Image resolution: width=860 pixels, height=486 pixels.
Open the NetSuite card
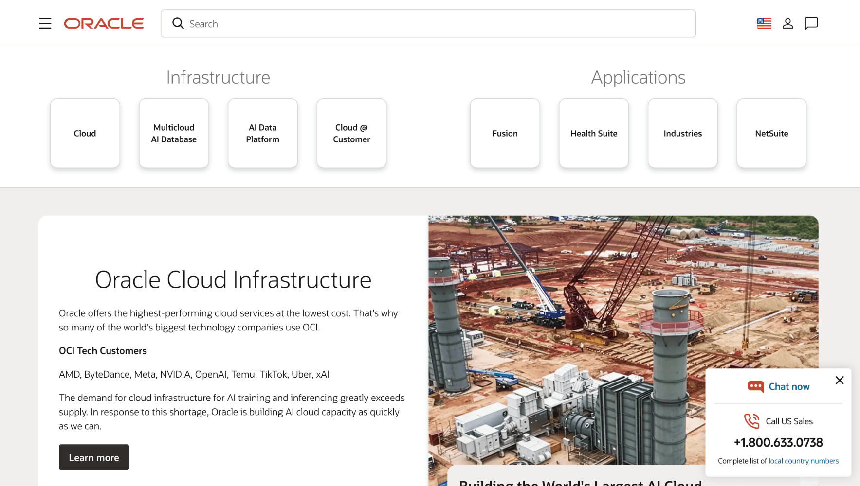pos(771,133)
